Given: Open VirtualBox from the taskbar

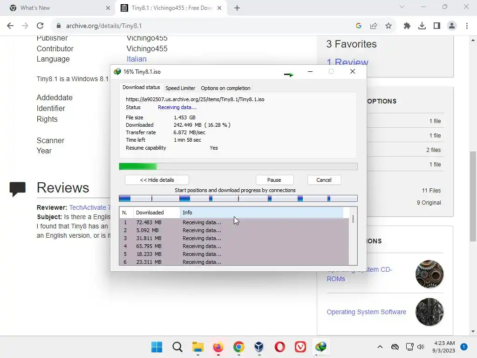Looking at the screenshot, I should (x=259, y=347).
